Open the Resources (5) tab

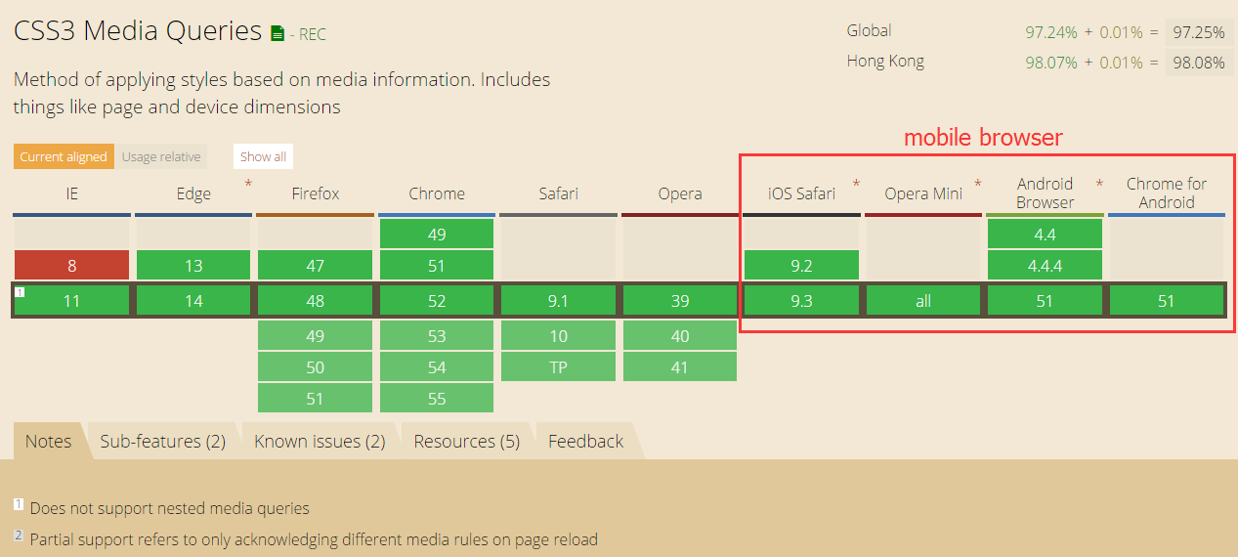[x=466, y=442]
